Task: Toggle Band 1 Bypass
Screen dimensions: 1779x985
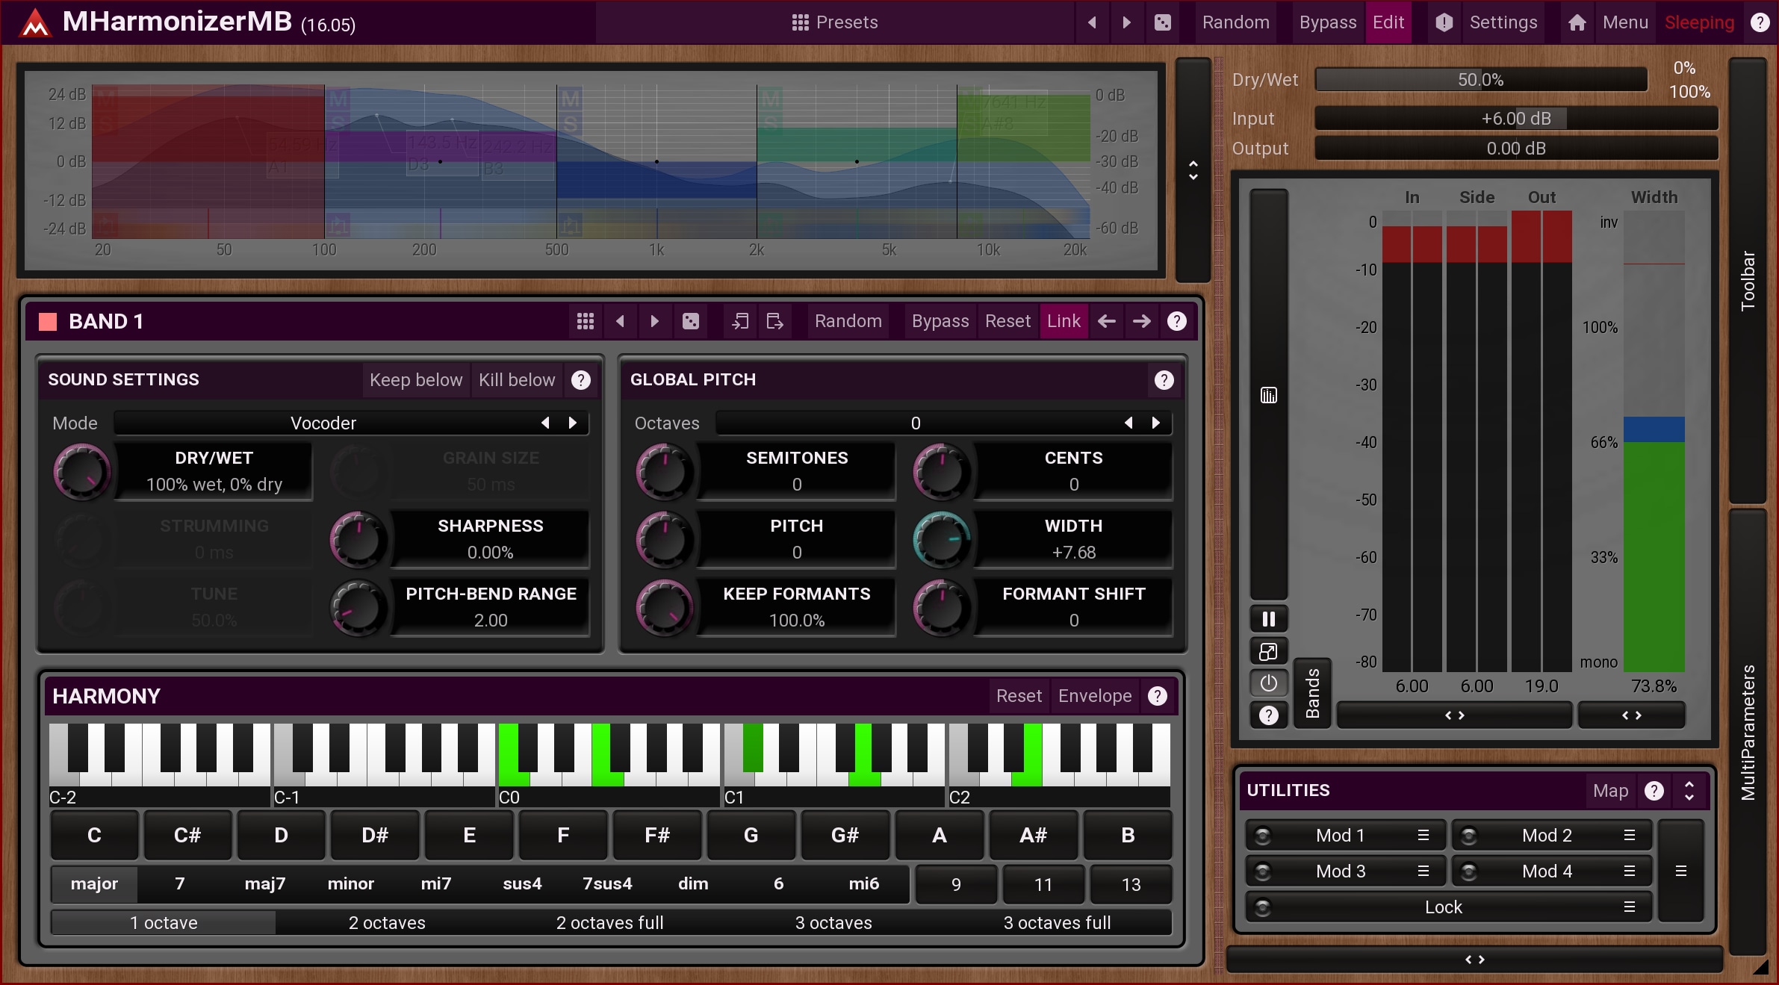Action: click(x=940, y=321)
